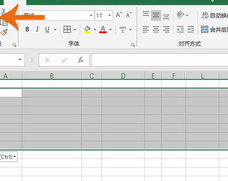Screen dimensions: 228x181
Task: Click the 合并后居中 merge button
Action: [214, 29]
